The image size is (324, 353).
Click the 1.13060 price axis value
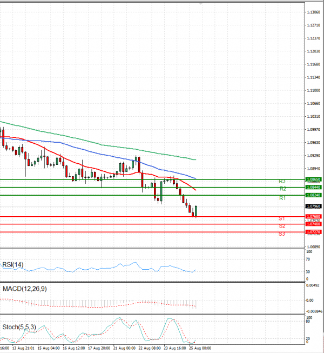[313, 12]
